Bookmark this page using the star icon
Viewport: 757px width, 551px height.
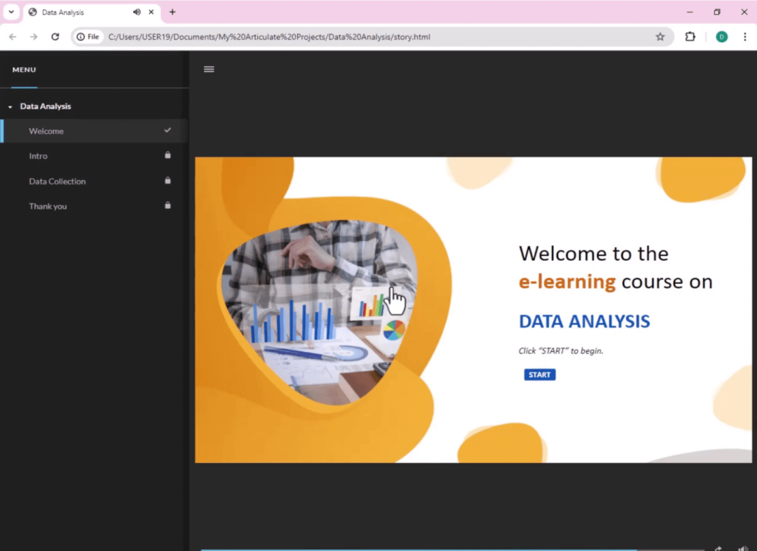click(x=660, y=36)
